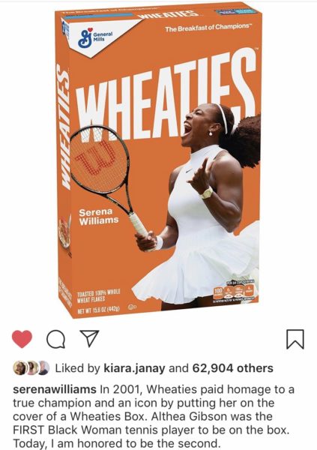Image resolution: width=317 pixels, height=450 pixels.
Task: Click the large WHEATIES title on box
Action: 165,99
